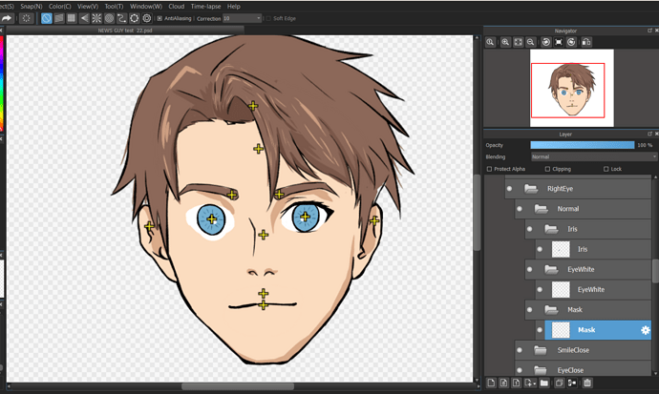Open the Blending mode dropdown
The image size is (659, 394).
[593, 156]
